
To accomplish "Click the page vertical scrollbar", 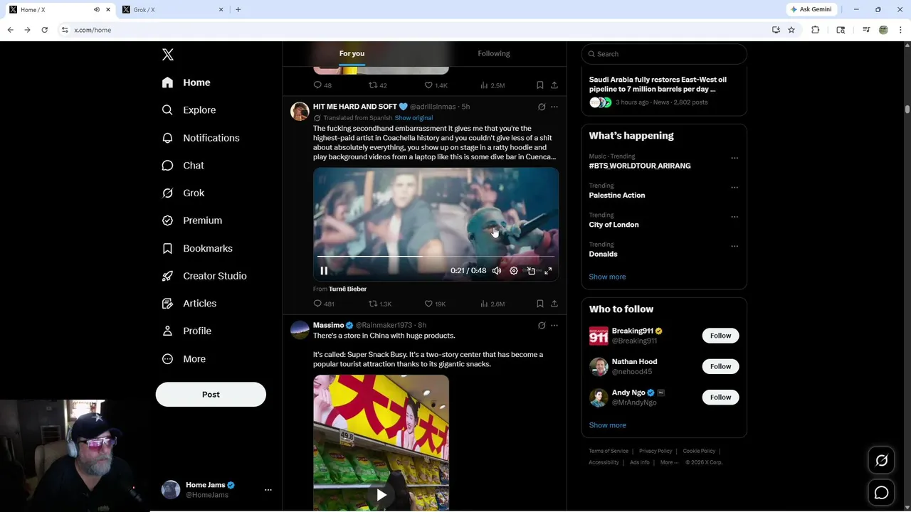I will 907,110.
